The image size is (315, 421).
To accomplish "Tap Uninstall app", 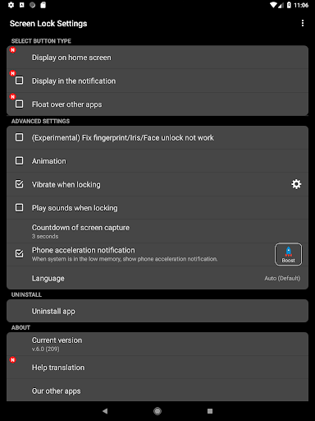I will coord(157,311).
